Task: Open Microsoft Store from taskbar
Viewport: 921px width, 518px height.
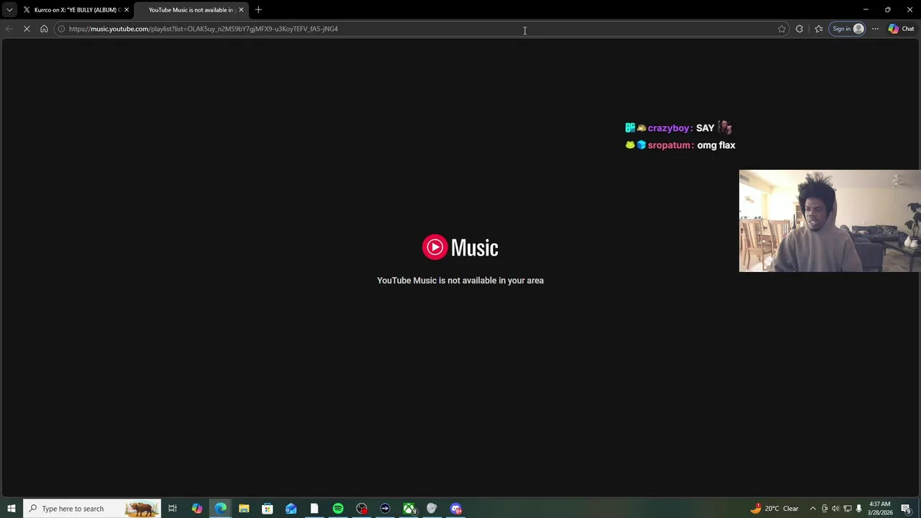Action: 267,509
